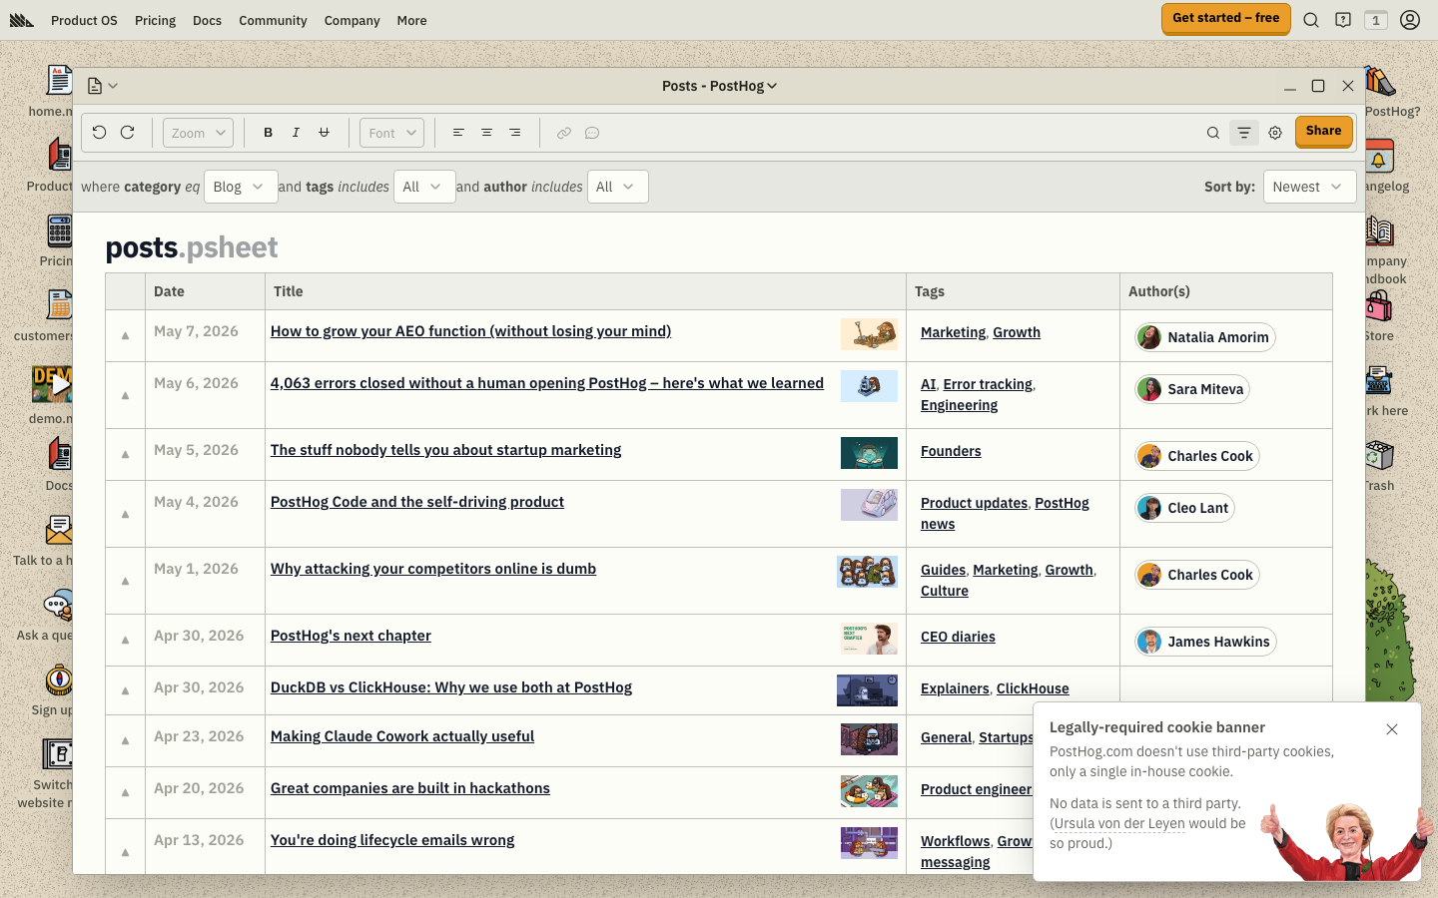1438x898 pixels.
Task: Open the Zoom dropdown
Action: click(x=198, y=133)
